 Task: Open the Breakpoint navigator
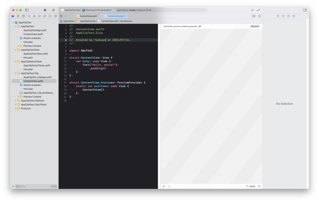point(50,16)
